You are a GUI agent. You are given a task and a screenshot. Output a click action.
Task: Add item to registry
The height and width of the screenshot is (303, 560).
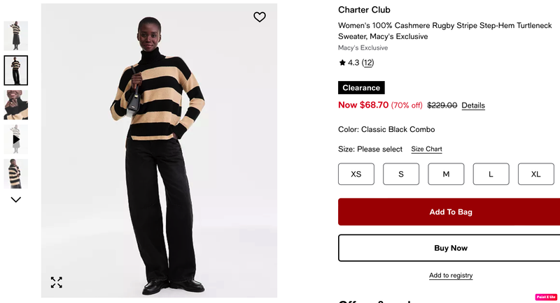451,275
